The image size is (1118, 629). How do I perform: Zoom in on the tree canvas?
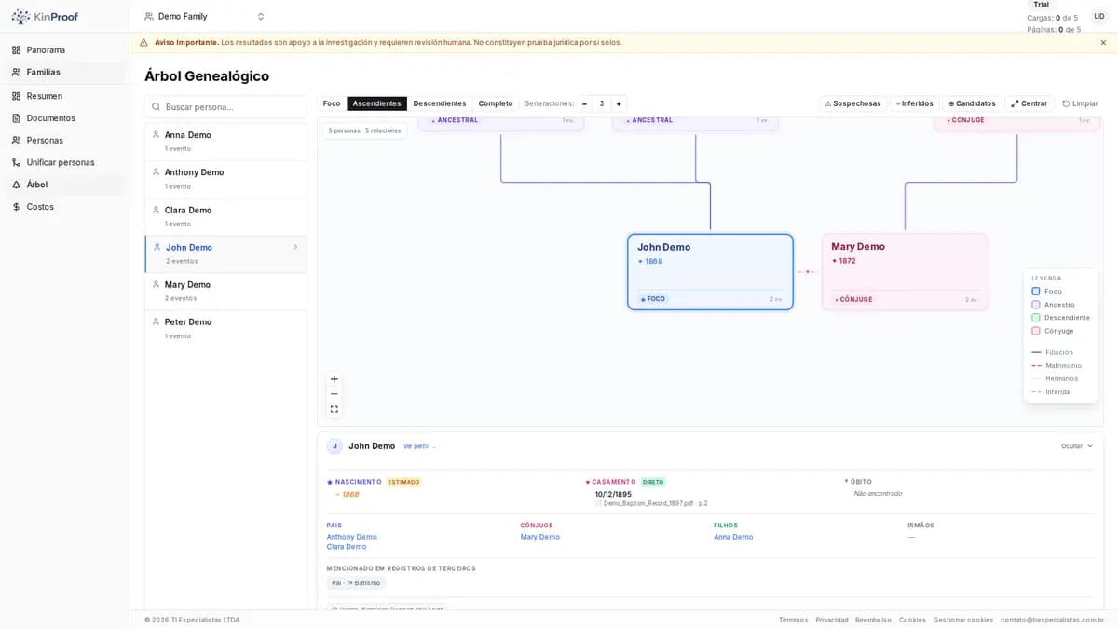point(334,379)
